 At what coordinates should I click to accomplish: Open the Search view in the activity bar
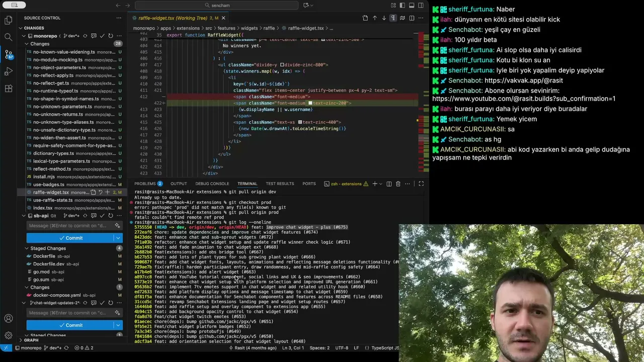(8, 37)
